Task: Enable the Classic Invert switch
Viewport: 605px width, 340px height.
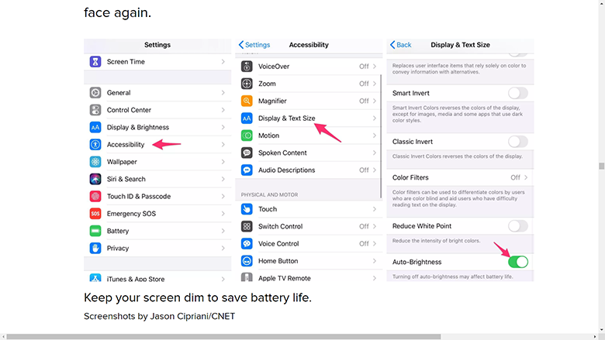Action: pyautogui.click(x=517, y=142)
